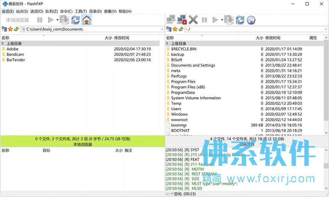This screenshot has height=197, width=329.
Task: Select the BtSoft remote folder
Action: [x=244, y=60]
